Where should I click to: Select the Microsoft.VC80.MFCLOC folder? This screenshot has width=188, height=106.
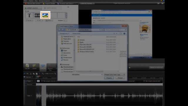pos(86,49)
